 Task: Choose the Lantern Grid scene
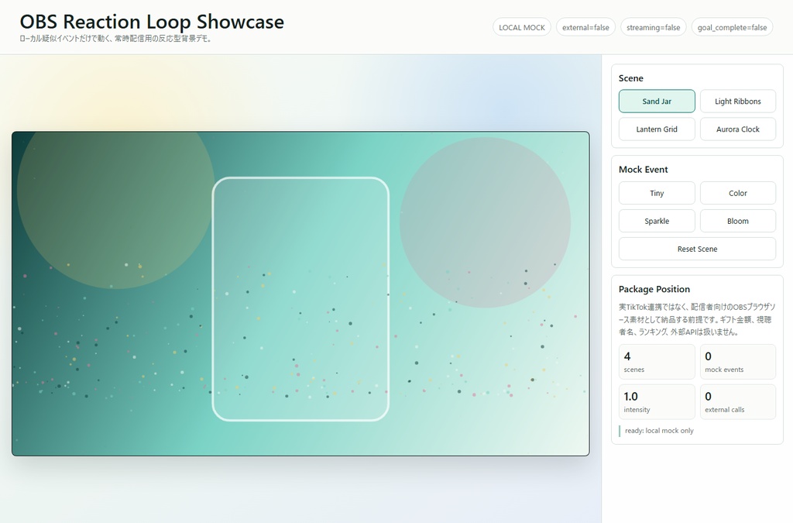(657, 129)
